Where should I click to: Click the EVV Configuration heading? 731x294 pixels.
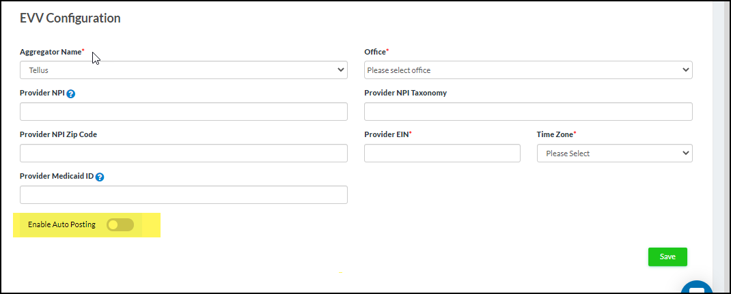click(70, 18)
